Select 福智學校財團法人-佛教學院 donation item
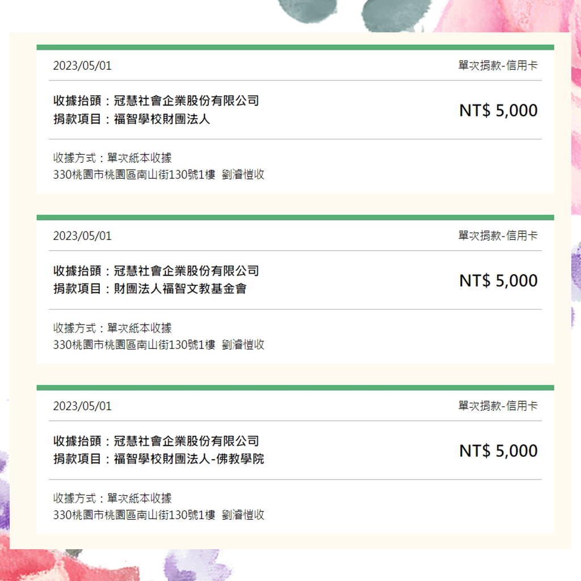Screen dimensions: 581x581 (189, 459)
